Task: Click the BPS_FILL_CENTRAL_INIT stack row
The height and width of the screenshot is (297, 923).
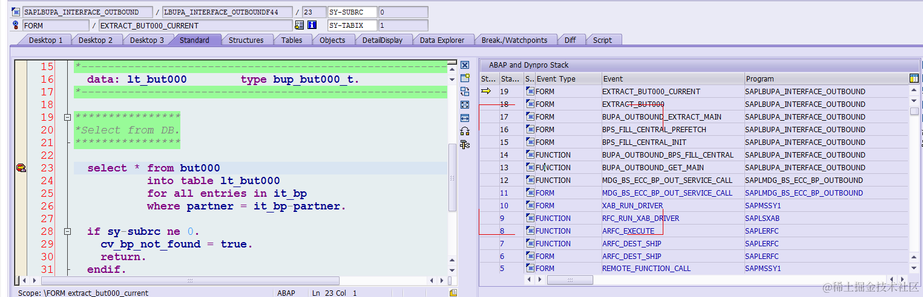Action: [x=694, y=142]
